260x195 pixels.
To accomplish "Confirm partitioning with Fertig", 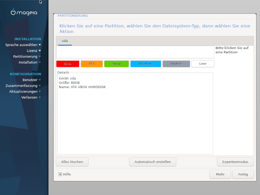I will click(x=243, y=175).
